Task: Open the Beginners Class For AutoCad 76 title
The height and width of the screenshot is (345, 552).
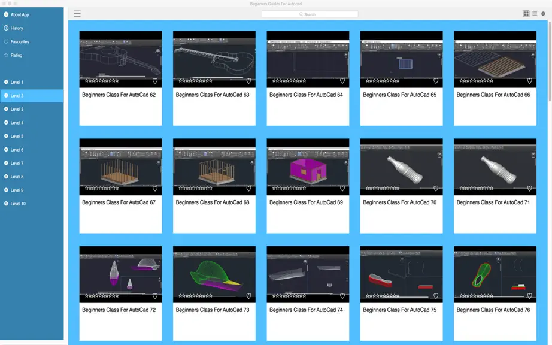Action: 493,310
